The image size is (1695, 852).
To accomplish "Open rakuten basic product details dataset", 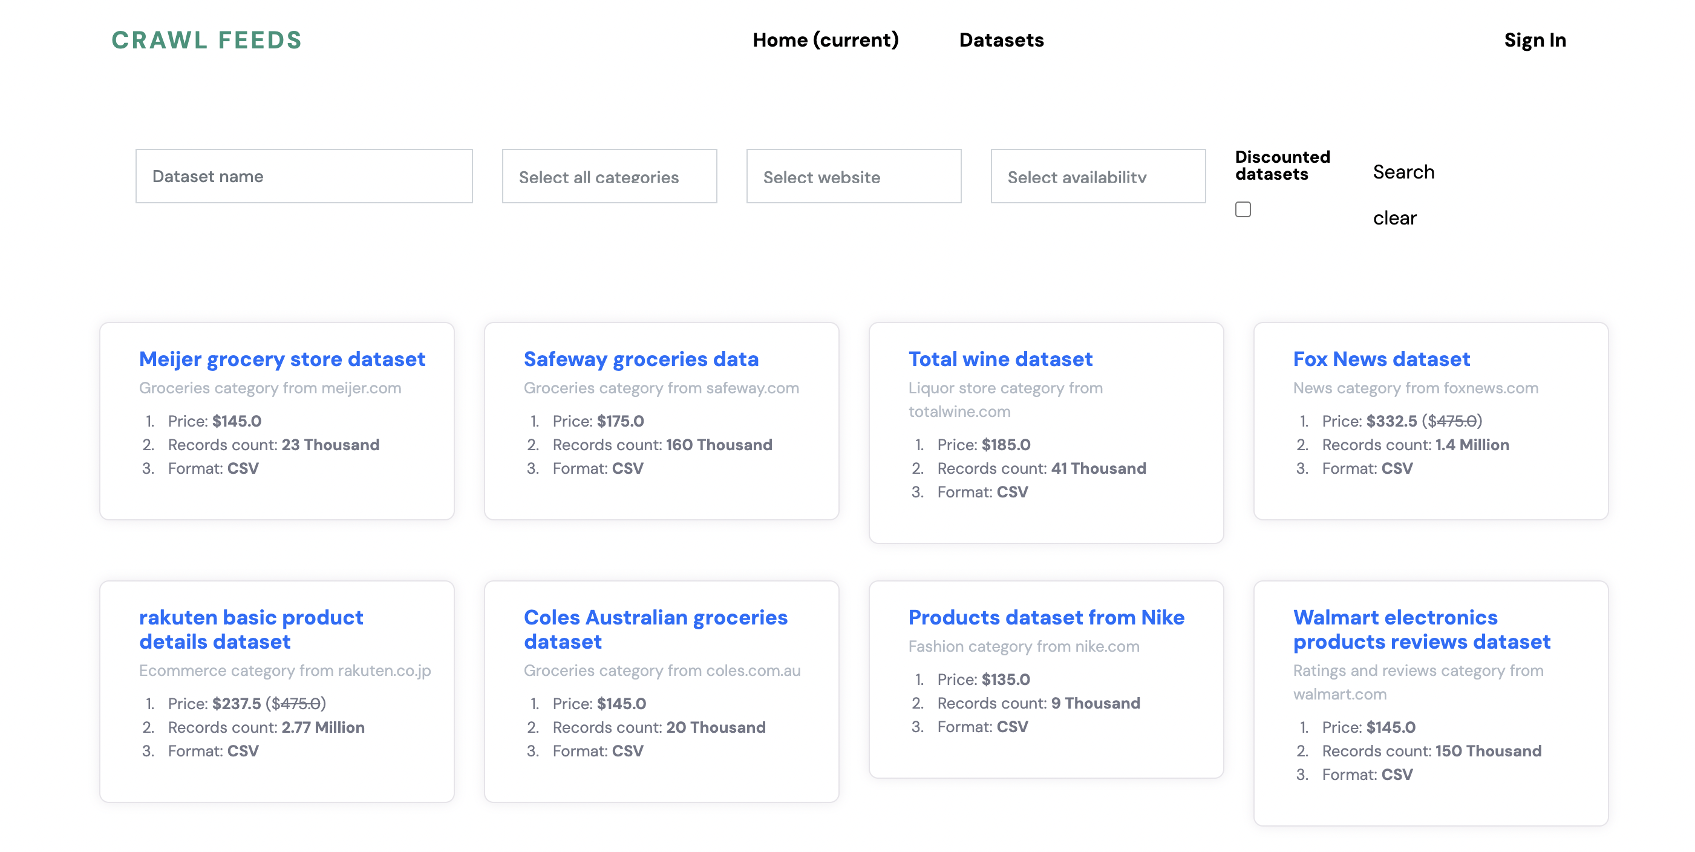I will coord(252,629).
